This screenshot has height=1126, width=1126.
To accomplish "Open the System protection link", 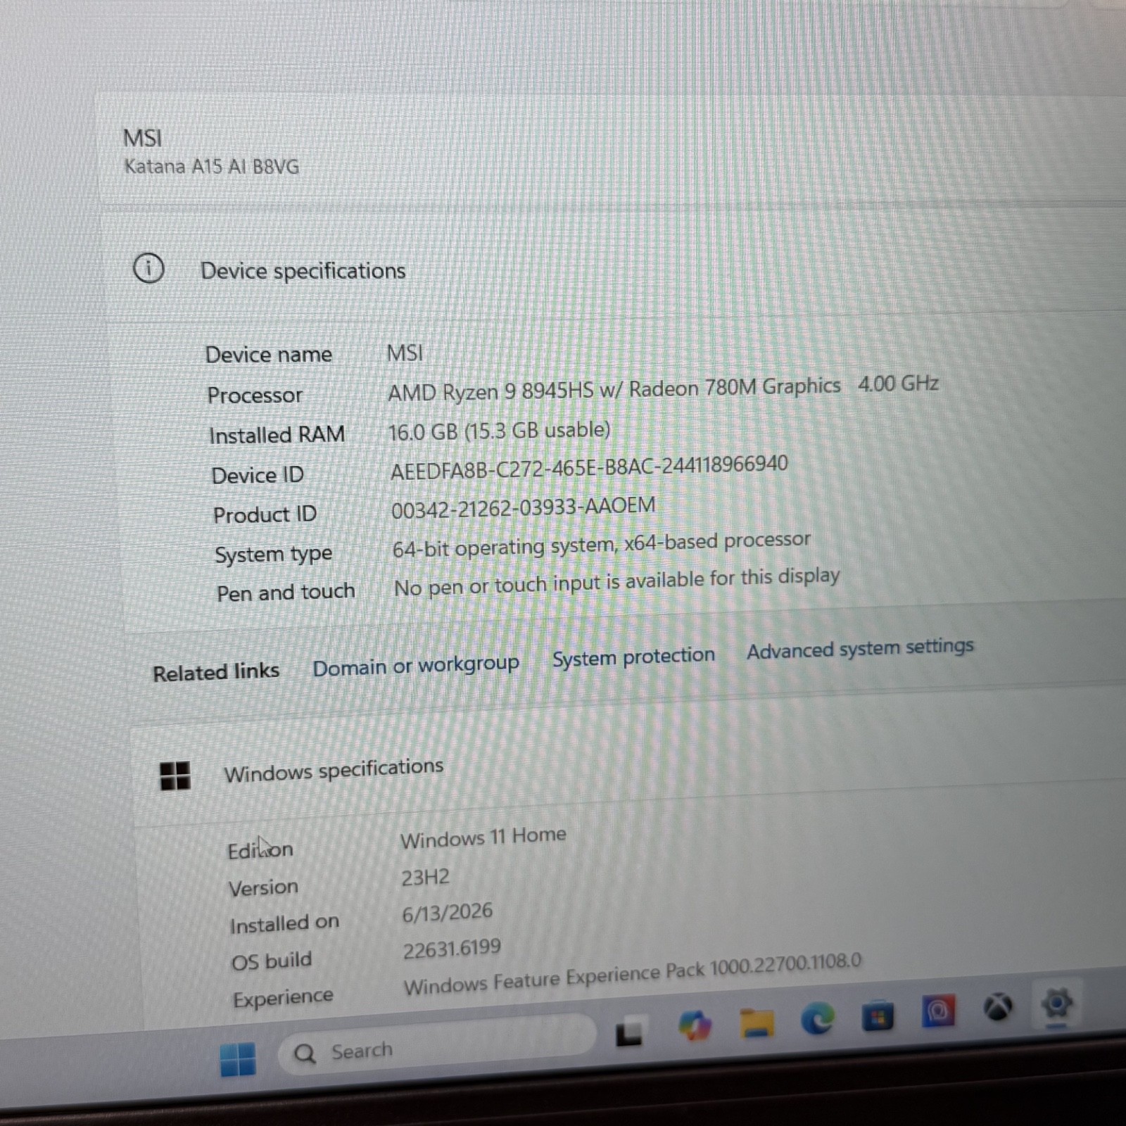I will click(633, 657).
